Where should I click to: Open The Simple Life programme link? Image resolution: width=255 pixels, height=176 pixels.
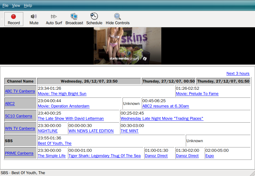tap(51, 156)
